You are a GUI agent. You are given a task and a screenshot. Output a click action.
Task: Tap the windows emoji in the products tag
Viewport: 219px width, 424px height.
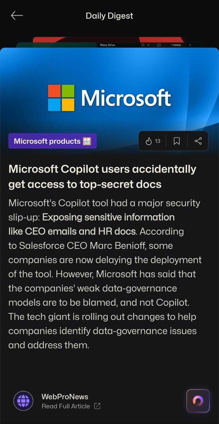tap(87, 141)
